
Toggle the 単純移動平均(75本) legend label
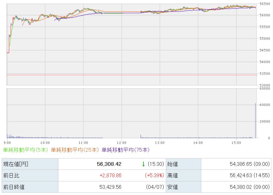[x=125, y=150]
